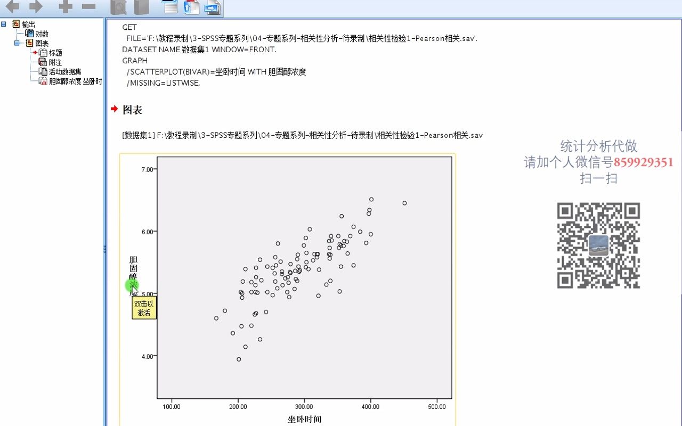Click the data file magnifier toolbar icon
Screen dimensions: 682x426
118,7
